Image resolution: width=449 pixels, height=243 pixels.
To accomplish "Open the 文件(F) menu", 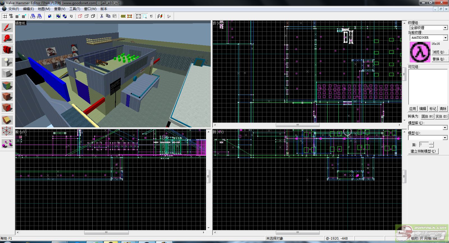I will pyautogui.click(x=13, y=9).
